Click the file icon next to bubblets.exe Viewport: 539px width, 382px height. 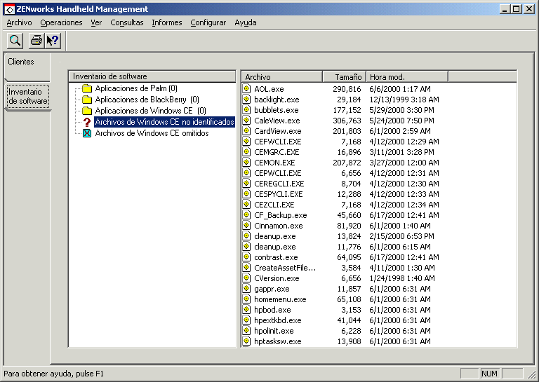246,110
